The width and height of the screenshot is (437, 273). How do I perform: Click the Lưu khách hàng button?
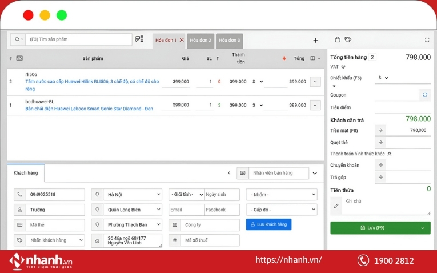click(x=268, y=224)
